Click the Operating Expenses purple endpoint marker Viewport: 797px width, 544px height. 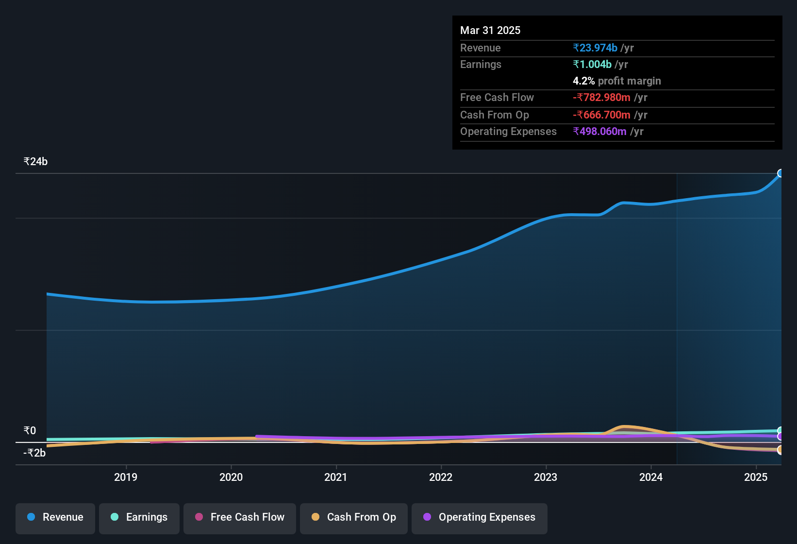pos(780,436)
